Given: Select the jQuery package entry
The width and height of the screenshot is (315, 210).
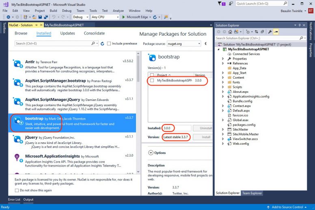Looking at the screenshot, I should 72,142.
